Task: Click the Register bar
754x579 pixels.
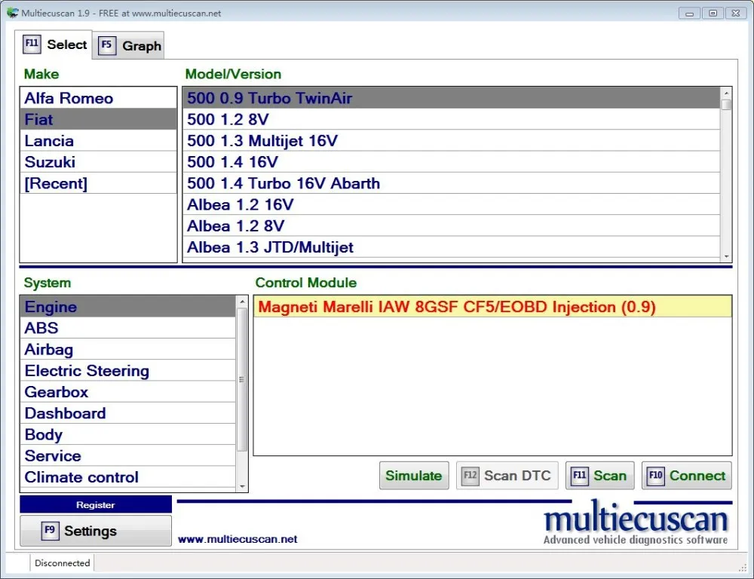Action: point(96,504)
